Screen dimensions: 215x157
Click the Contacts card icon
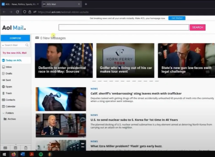[x=4, y=100]
